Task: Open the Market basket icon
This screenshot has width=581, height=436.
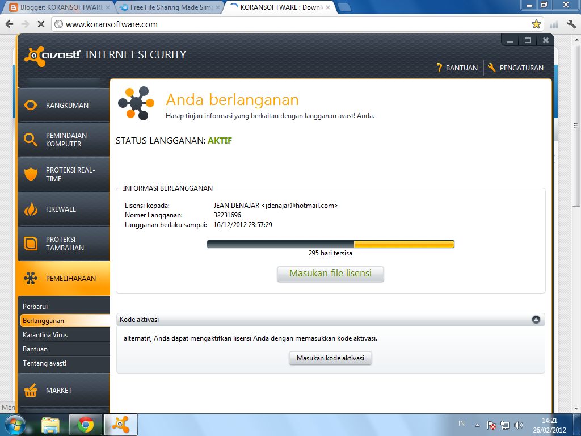Action: [x=31, y=390]
